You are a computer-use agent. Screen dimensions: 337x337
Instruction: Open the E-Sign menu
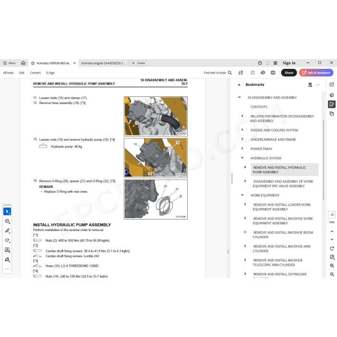(x=51, y=73)
